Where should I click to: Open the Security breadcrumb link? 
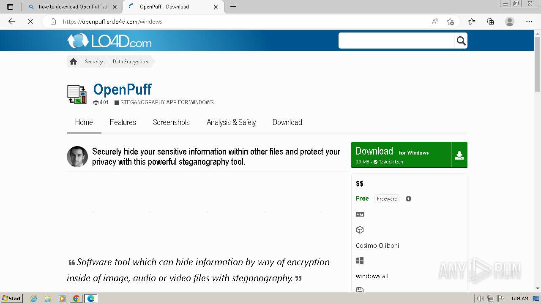pyautogui.click(x=94, y=62)
